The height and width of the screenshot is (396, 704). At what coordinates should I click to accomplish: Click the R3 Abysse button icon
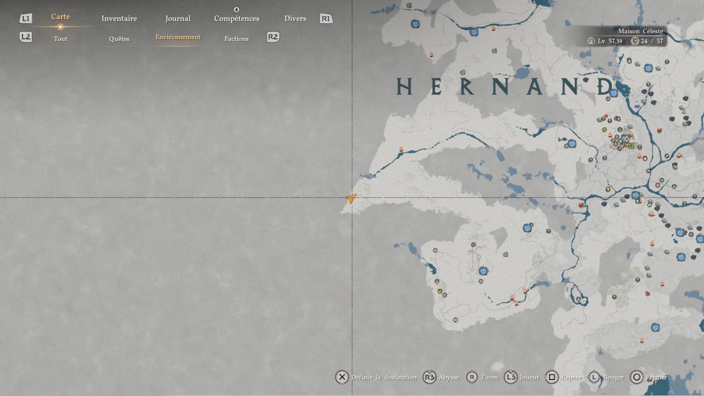coord(429,377)
